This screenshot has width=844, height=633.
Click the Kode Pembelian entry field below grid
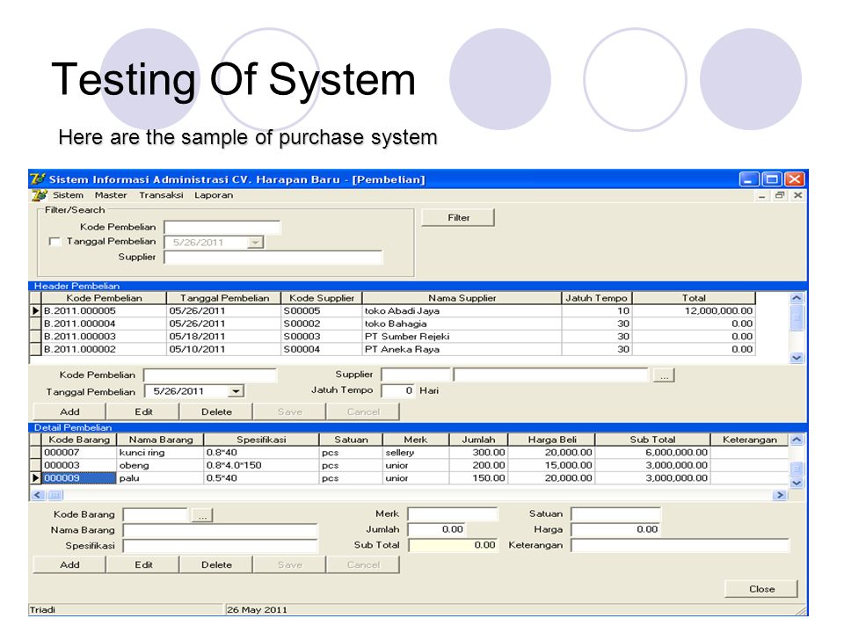point(210,375)
